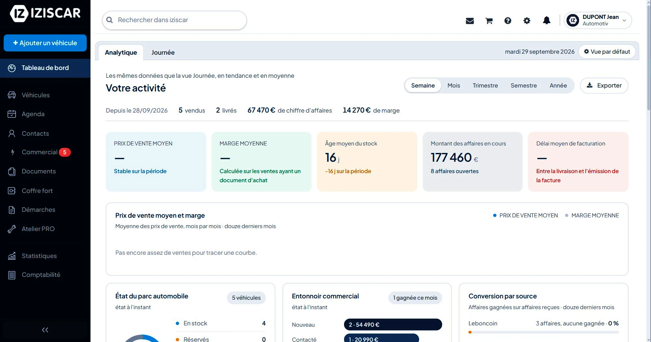The image size is (651, 342).
Task: Click the 1 gagnée ce mois badge
Action: pos(415,298)
